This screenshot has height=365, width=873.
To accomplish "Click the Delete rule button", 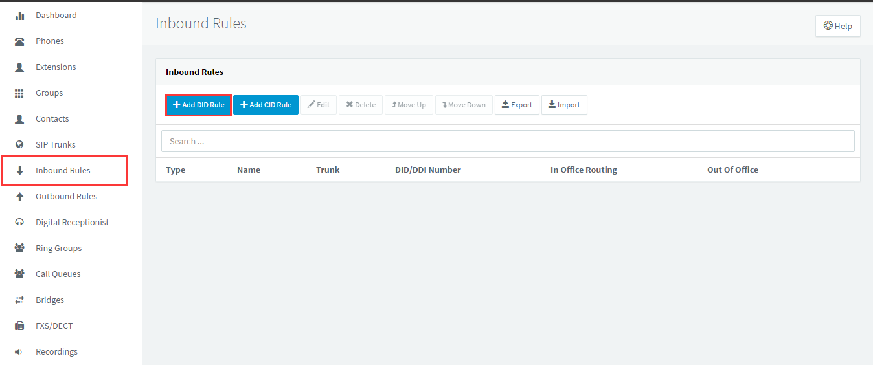I will 361,105.
